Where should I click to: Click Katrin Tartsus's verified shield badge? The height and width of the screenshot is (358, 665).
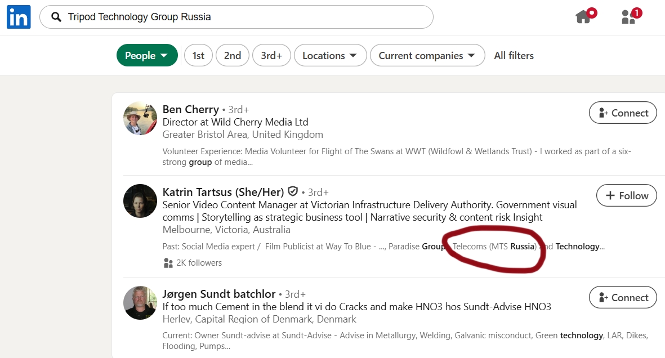click(293, 191)
